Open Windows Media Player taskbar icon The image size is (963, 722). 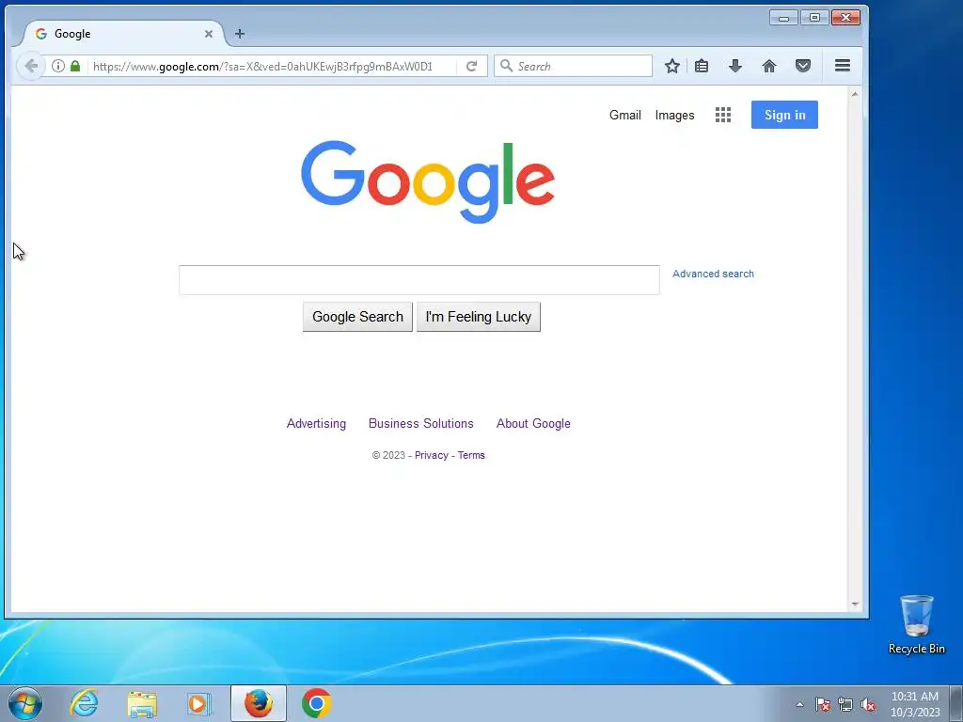(x=199, y=703)
